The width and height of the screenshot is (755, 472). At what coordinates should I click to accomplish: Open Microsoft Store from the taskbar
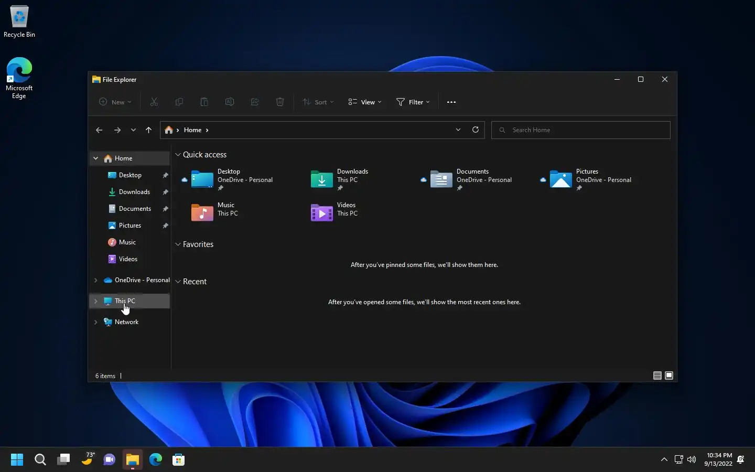click(x=179, y=460)
